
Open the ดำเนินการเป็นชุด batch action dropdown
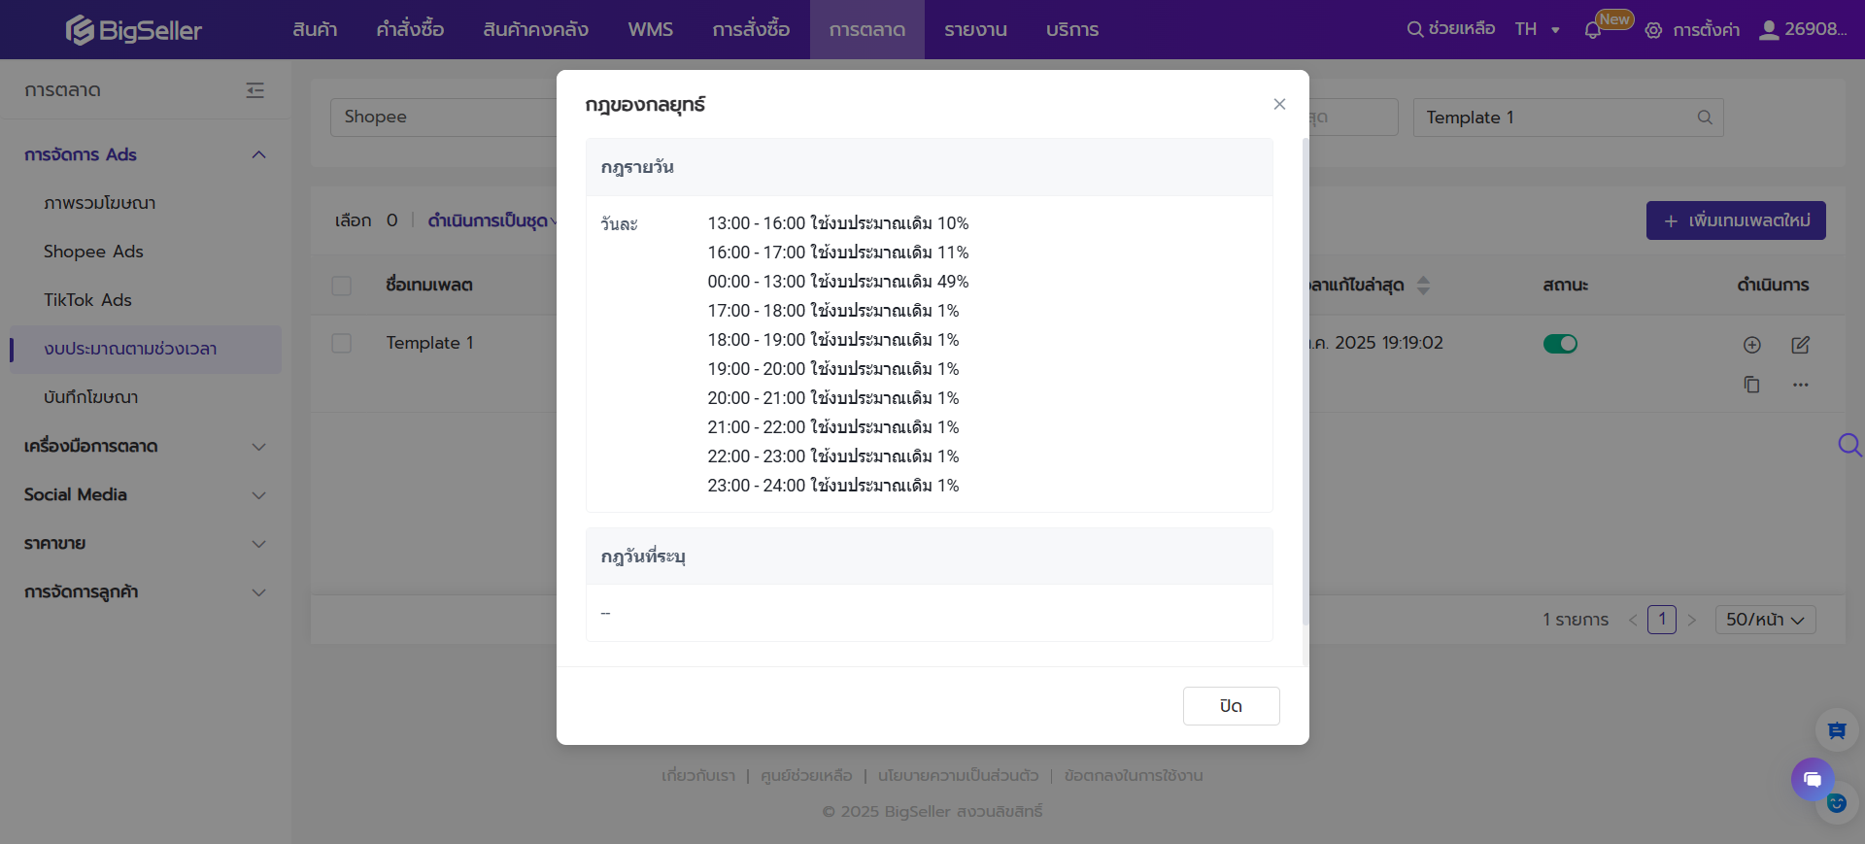(493, 220)
